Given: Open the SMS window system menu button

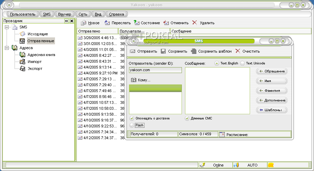Looking at the screenshot, I should click(x=133, y=41).
